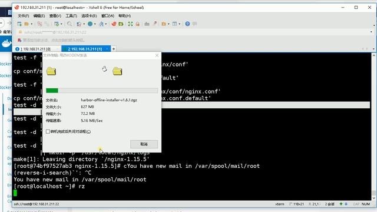This screenshot has height=212, width=377.
Task: Switch to tab 1 192.168.31.211 [0]
Action: (35, 49)
